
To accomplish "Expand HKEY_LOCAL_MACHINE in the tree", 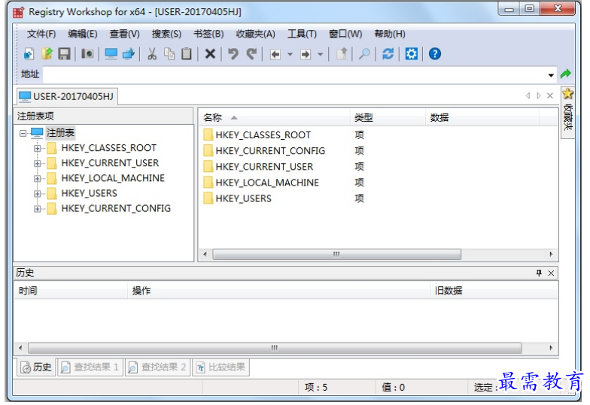I will click(38, 179).
